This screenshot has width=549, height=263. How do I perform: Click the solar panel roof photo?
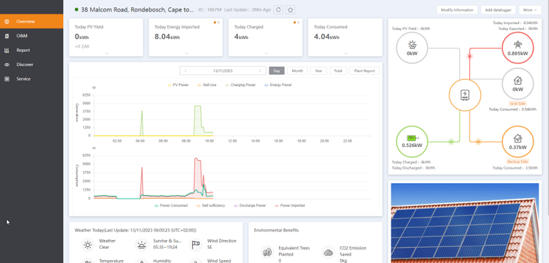pos(466,222)
